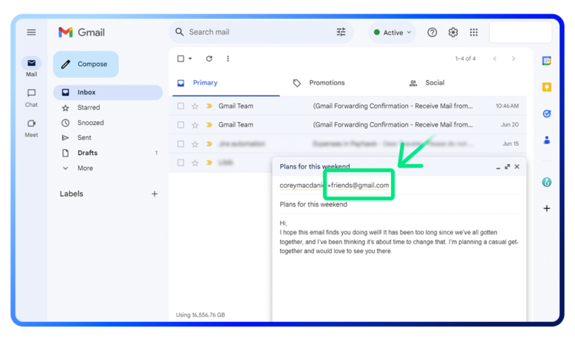Tick the checkbox for Jun 15 email
The width and height of the screenshot is (575, 340).
180,144
